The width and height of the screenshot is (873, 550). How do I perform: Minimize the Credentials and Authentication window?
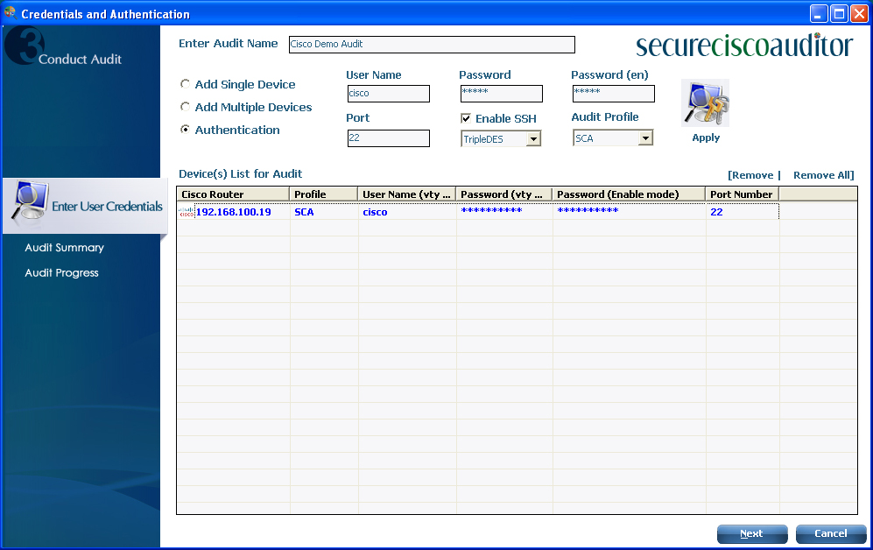[819, 13]
